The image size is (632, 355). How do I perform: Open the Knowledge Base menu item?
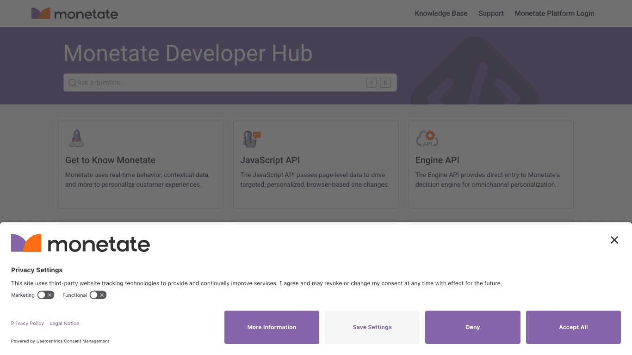441,13
